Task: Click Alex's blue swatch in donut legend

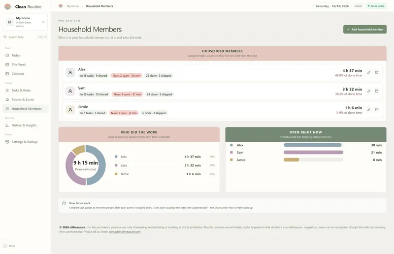Action: [116, 157]
